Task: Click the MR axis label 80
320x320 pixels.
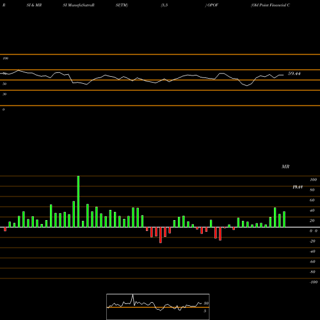Action: coord(312,190)
